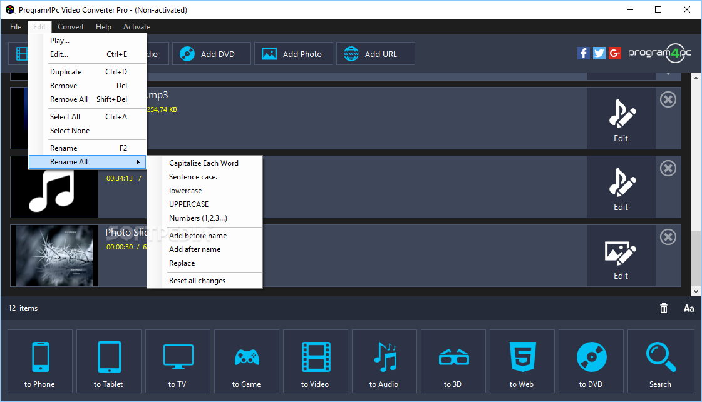Convert to Tablet
Image resolution: width=702 pixels, height=402 pixels.
click(109, 361)
